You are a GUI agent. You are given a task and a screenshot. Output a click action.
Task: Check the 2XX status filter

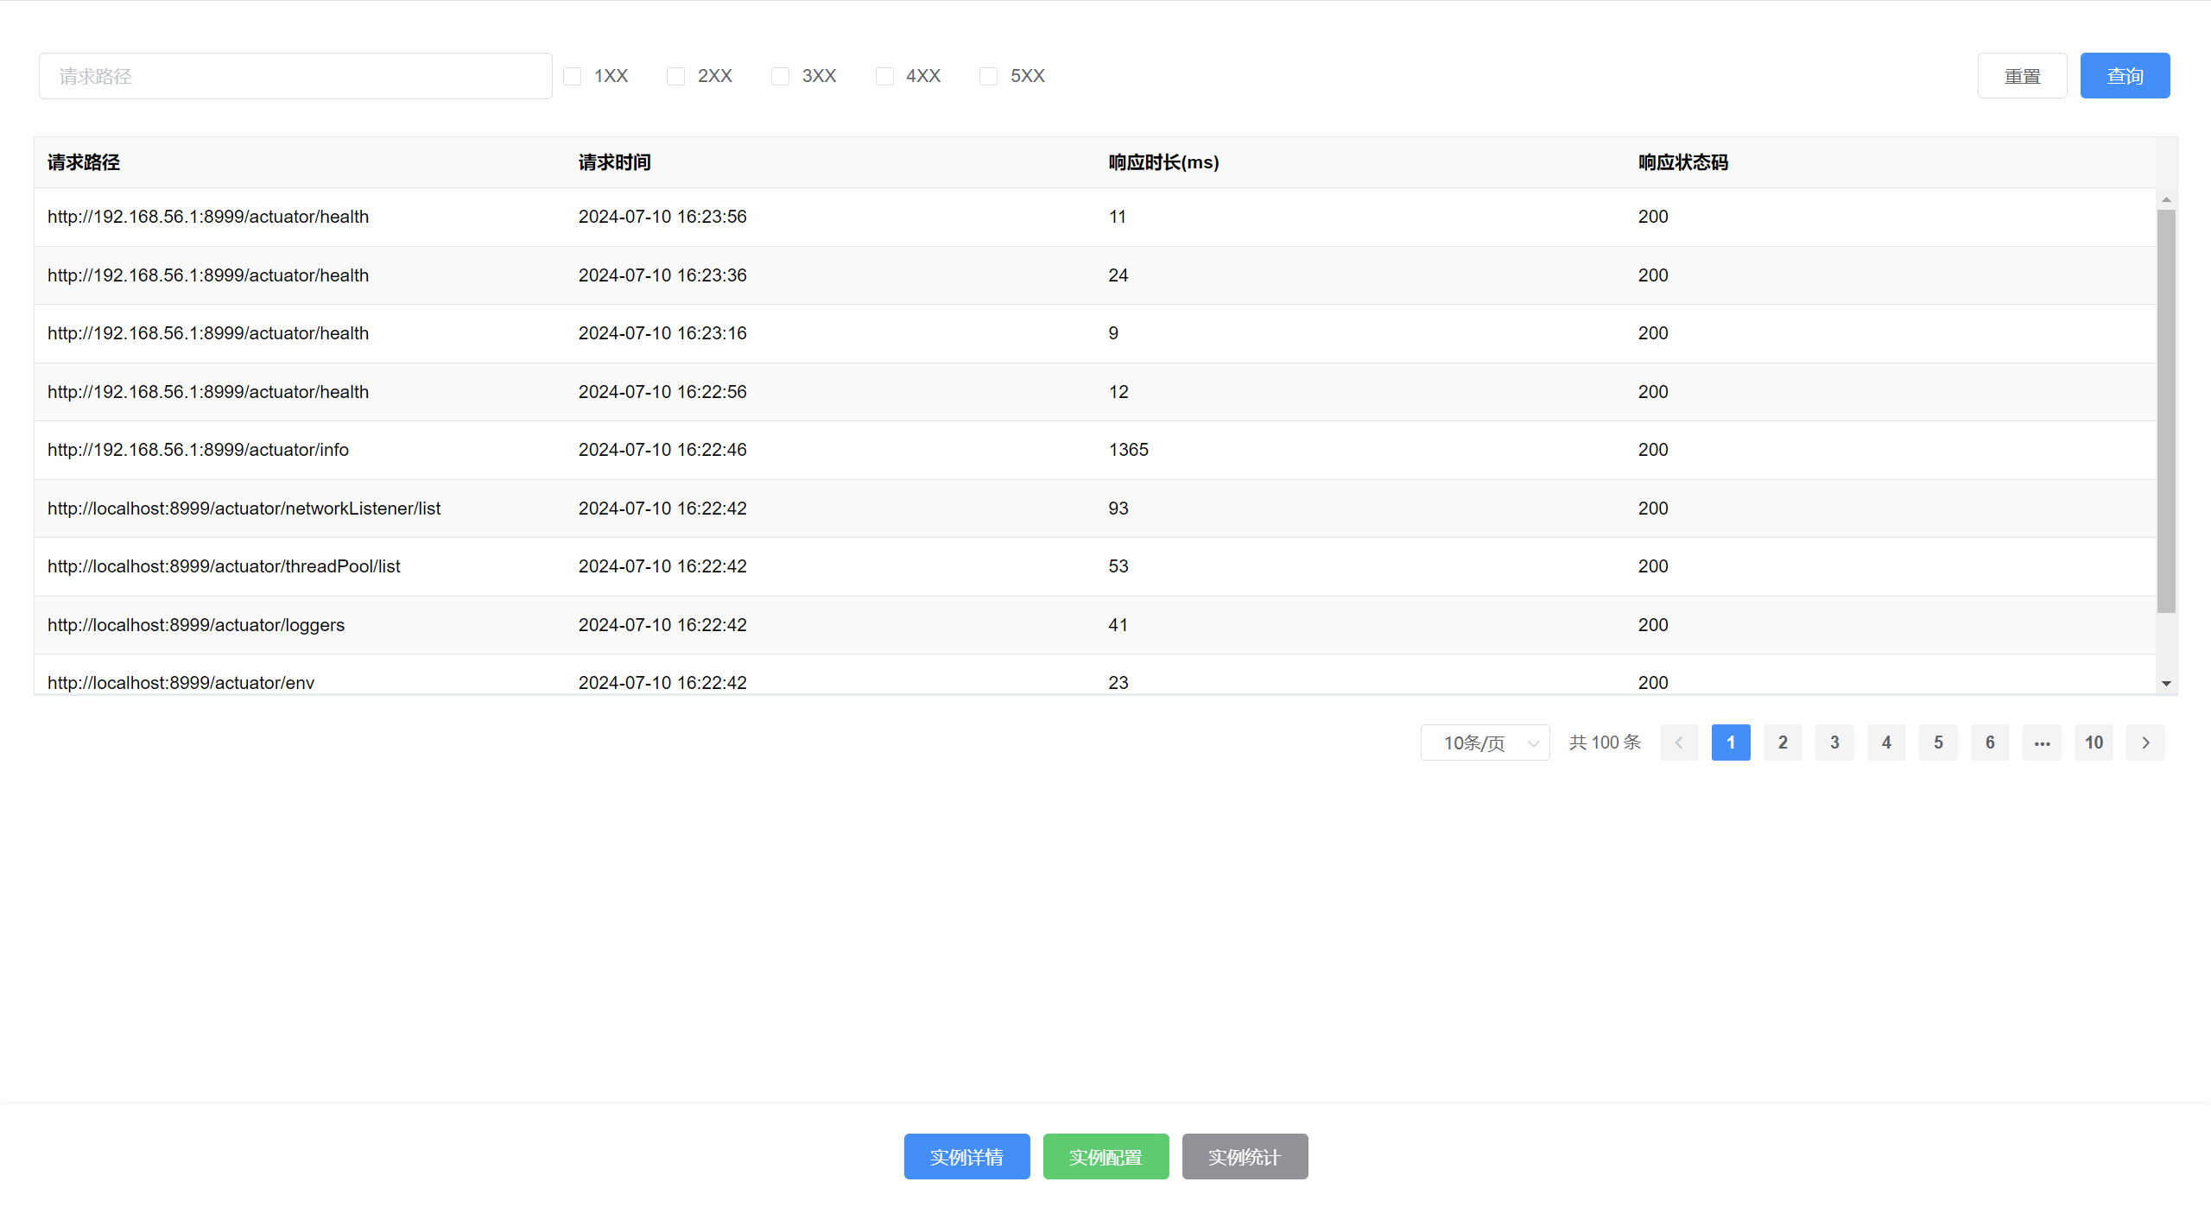[x=676, y=76]
